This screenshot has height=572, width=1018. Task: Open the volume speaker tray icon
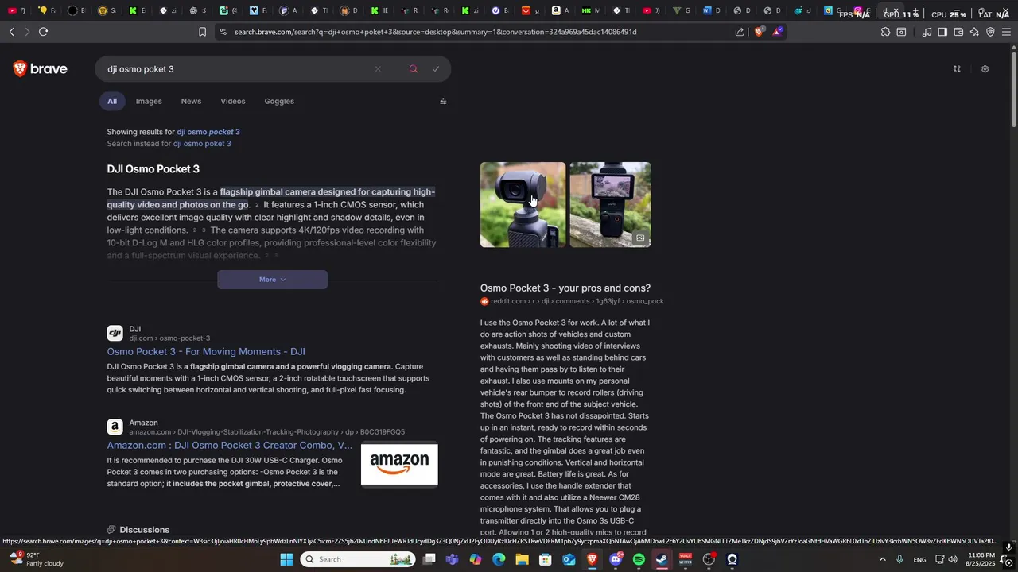pos(953,559)
